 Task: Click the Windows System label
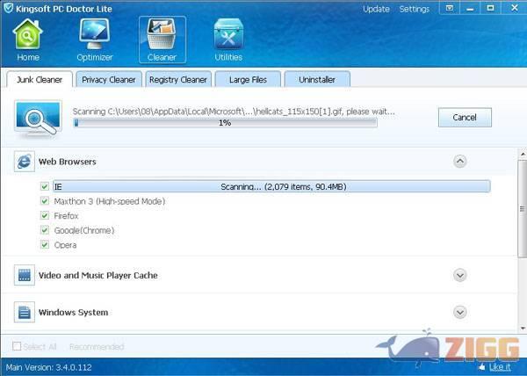click(73, 312)
